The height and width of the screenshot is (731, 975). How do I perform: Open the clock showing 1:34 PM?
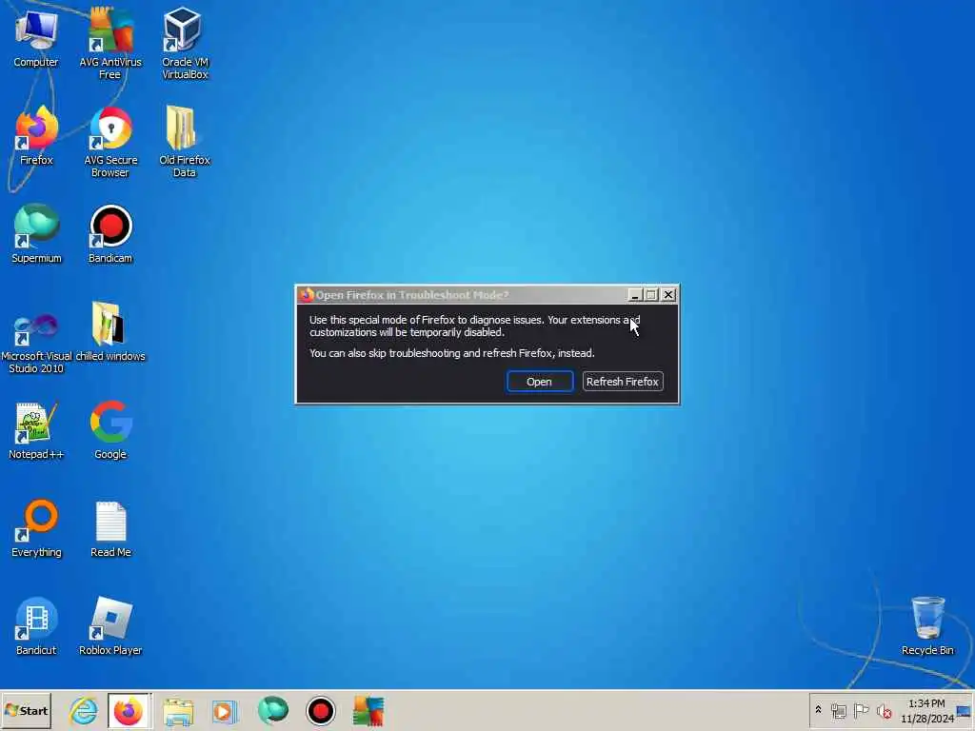click(x=926, y=710)
